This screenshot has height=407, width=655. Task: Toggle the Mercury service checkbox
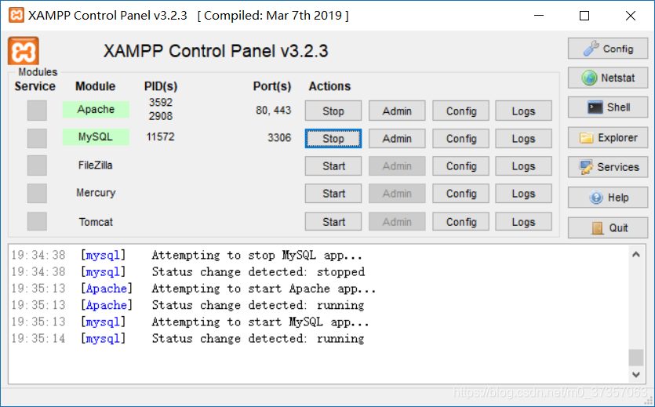[x=37, y=193]
